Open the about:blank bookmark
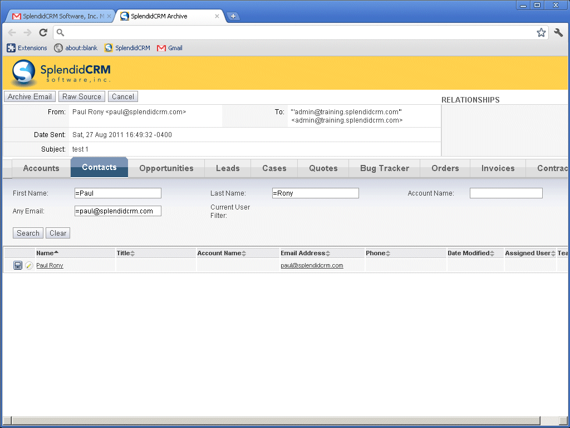Image resolution: width=570 pixels, height=428 pixels. (x=76, y=48)
